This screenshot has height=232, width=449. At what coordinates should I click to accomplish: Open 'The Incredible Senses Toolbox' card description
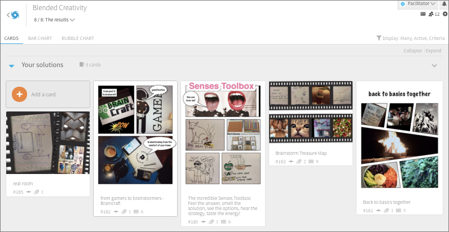click(223, 206)
